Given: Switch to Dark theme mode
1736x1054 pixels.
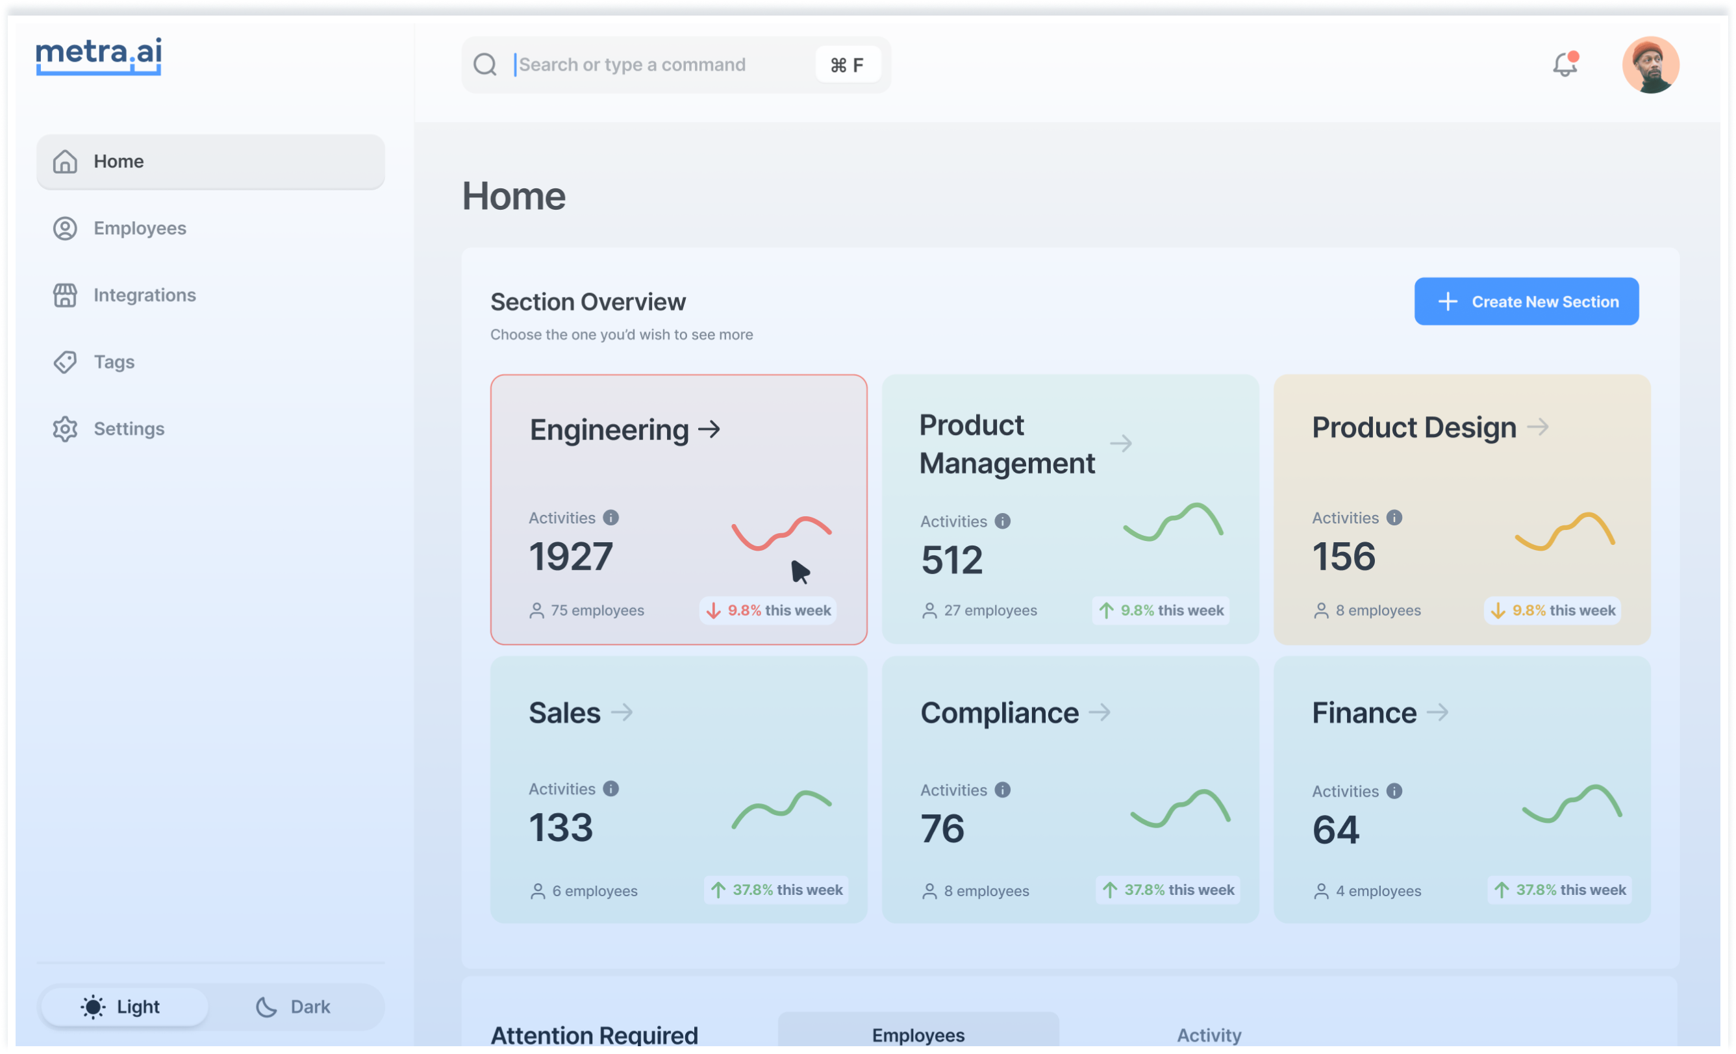Looking at the screenshot, I should [293, 1007].
